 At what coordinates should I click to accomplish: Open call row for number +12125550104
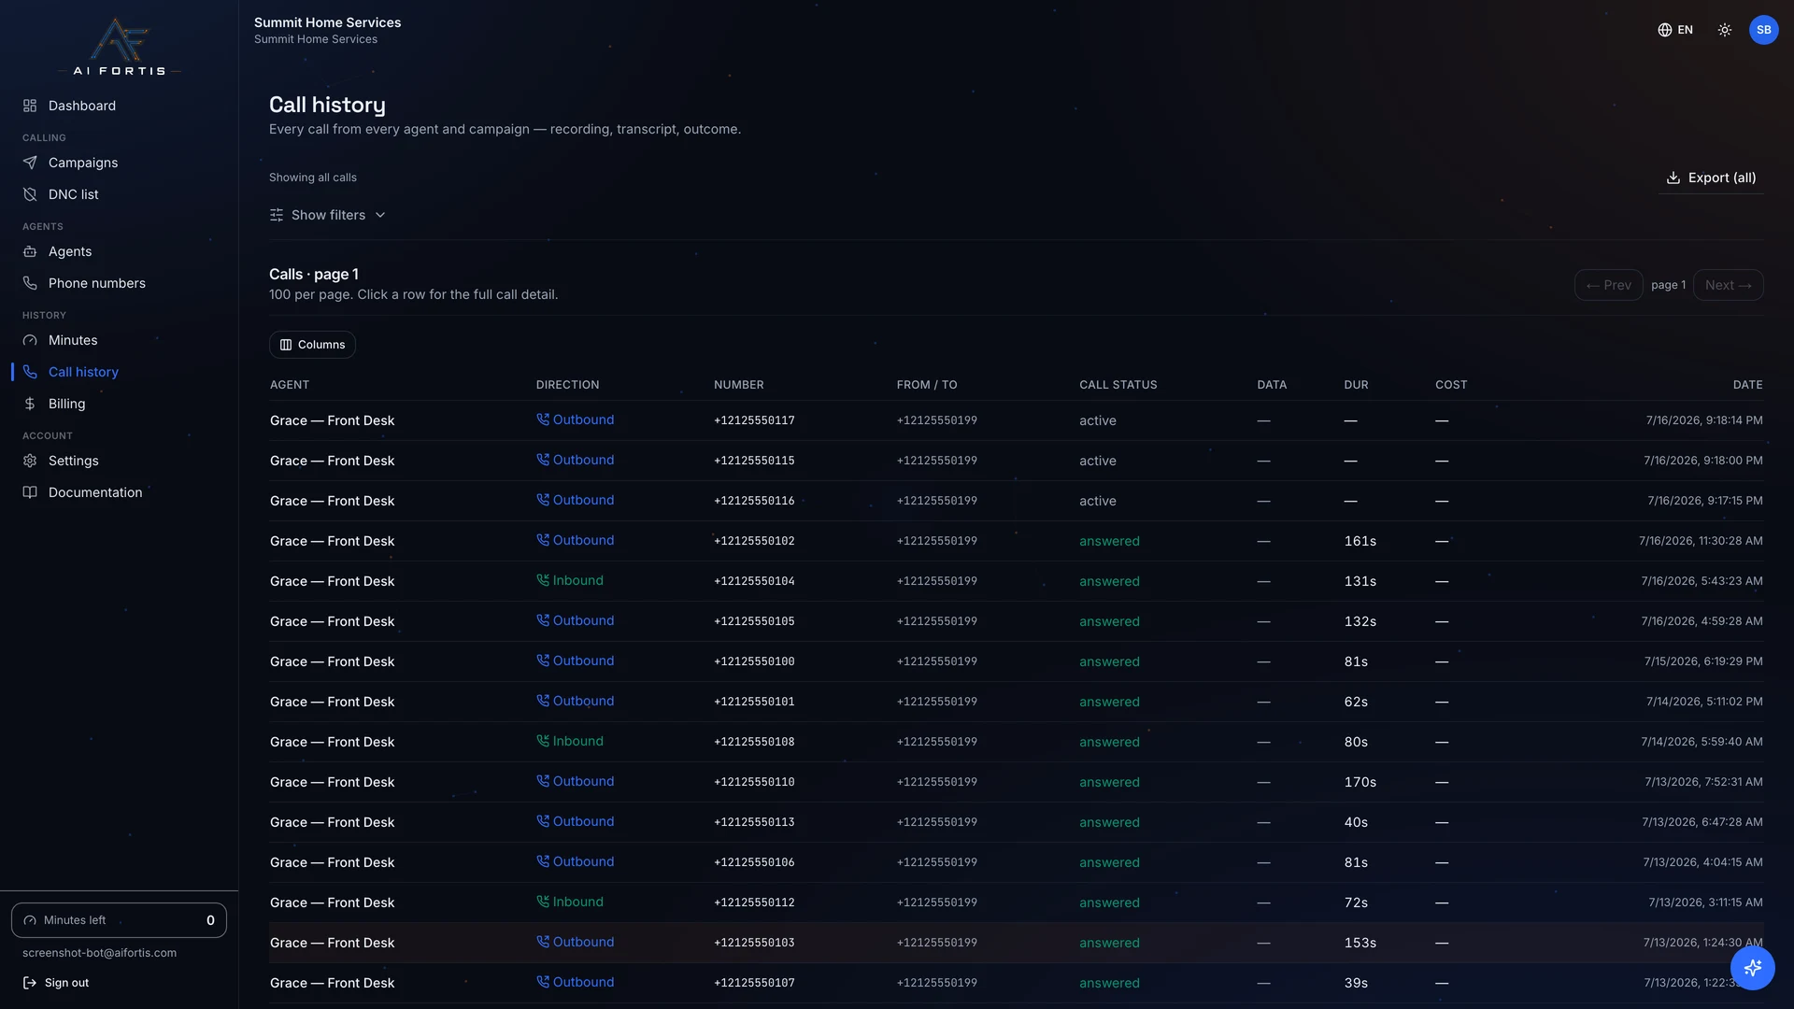pos(1016,581)
